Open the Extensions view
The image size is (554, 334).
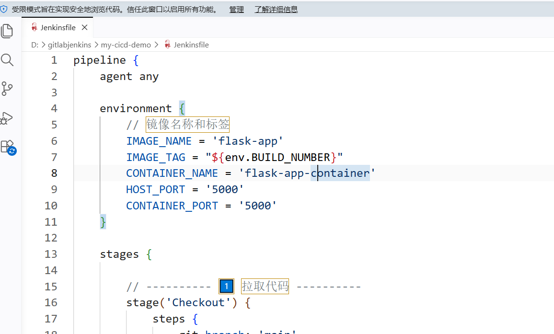(8, 148)
